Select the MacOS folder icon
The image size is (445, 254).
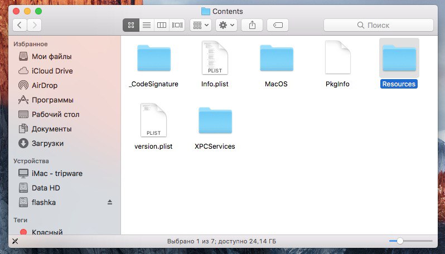pos(277,58)
